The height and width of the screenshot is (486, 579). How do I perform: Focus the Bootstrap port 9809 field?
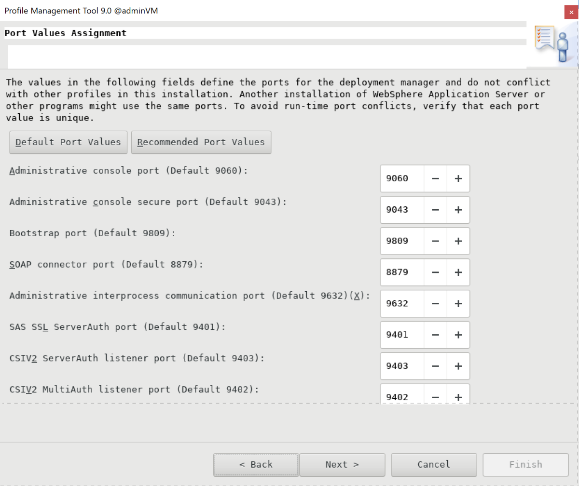pos(402,241)
